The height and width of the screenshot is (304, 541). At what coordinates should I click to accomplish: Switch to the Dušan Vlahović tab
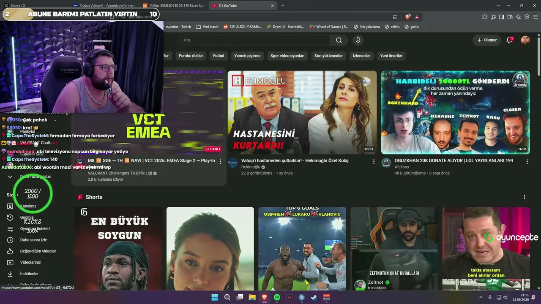(104, 5)
